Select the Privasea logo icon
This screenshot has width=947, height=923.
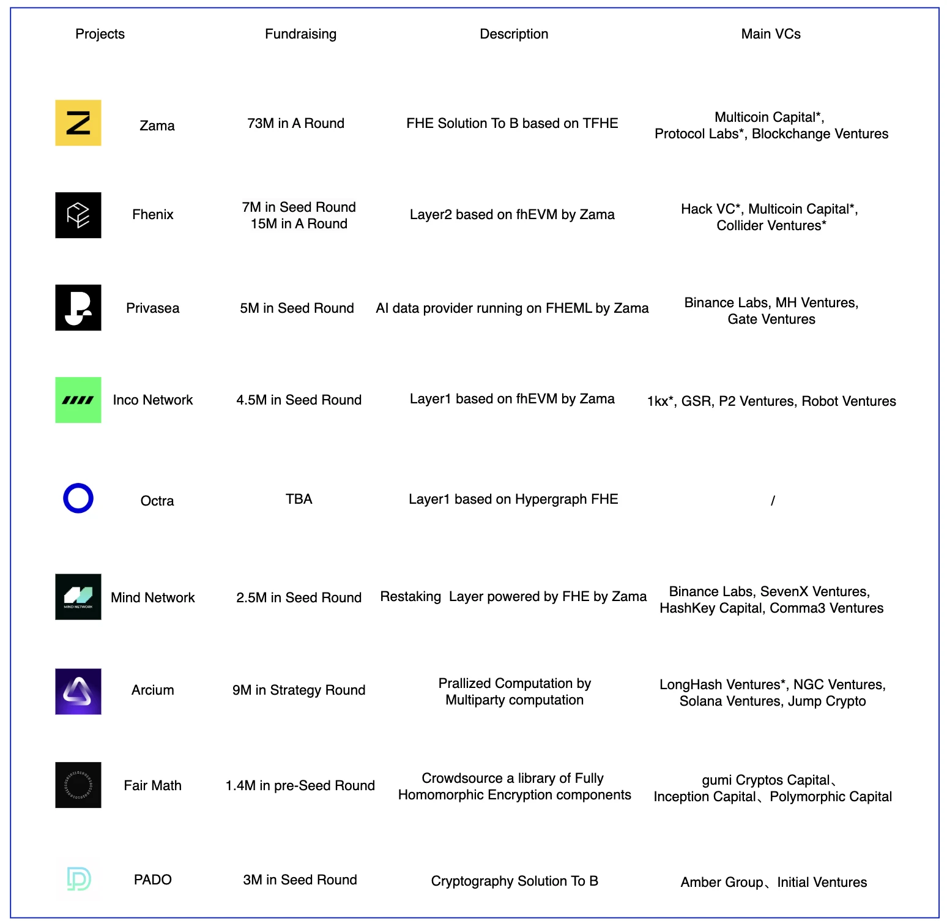pos(78,308)
